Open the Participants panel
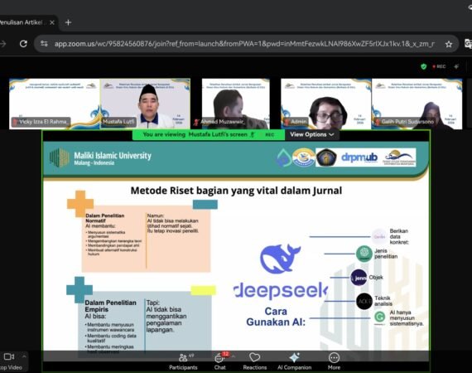This screenshot has width=472, height=373. pos(183,361)
